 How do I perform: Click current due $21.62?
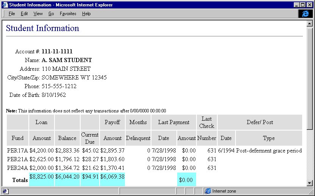pyautogui.click(x=90, y=168)
